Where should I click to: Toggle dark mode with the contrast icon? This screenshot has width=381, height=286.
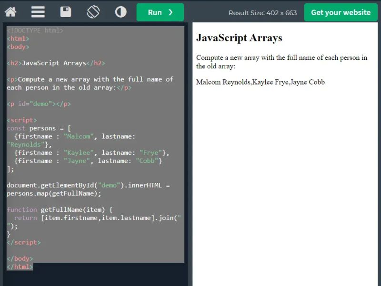120,12
